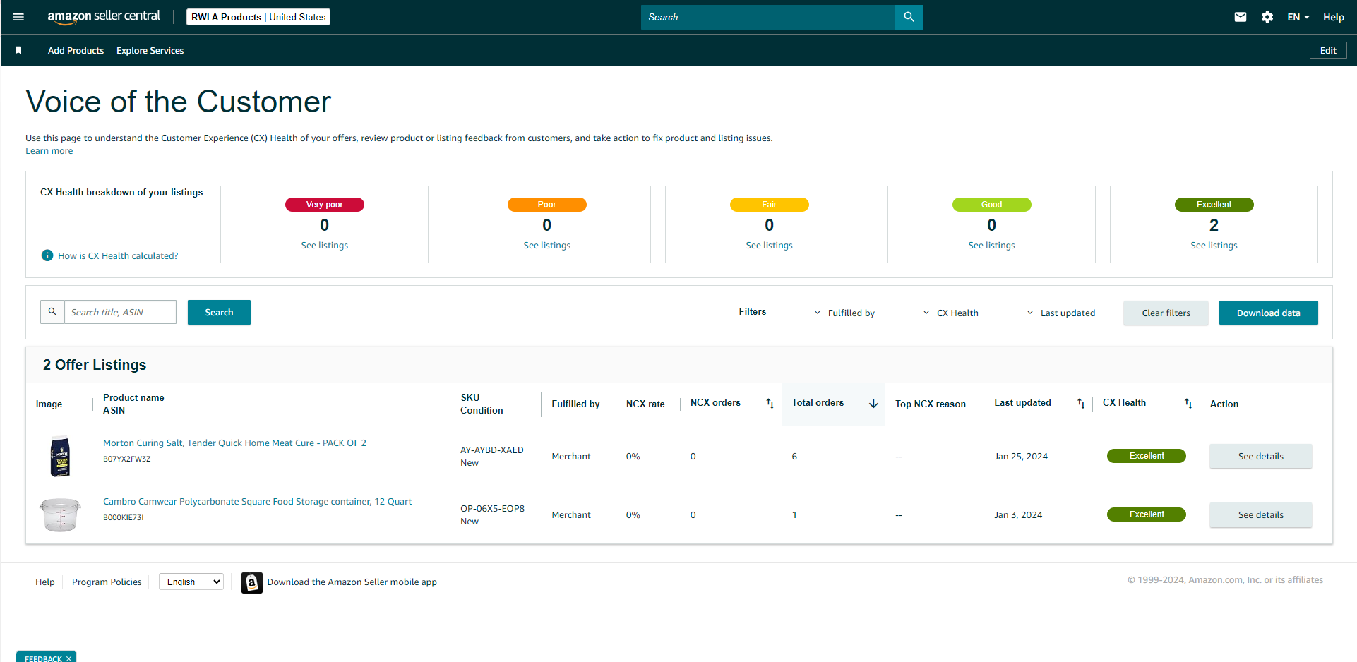Open the settings gear icon
The height and width of the screenshot is (662, 1357).
coord(1267,17)
